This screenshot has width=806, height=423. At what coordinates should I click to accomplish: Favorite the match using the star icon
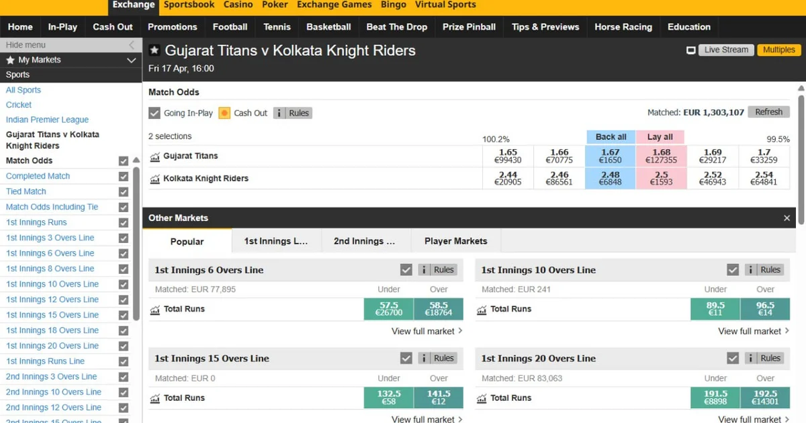(154, 50)
